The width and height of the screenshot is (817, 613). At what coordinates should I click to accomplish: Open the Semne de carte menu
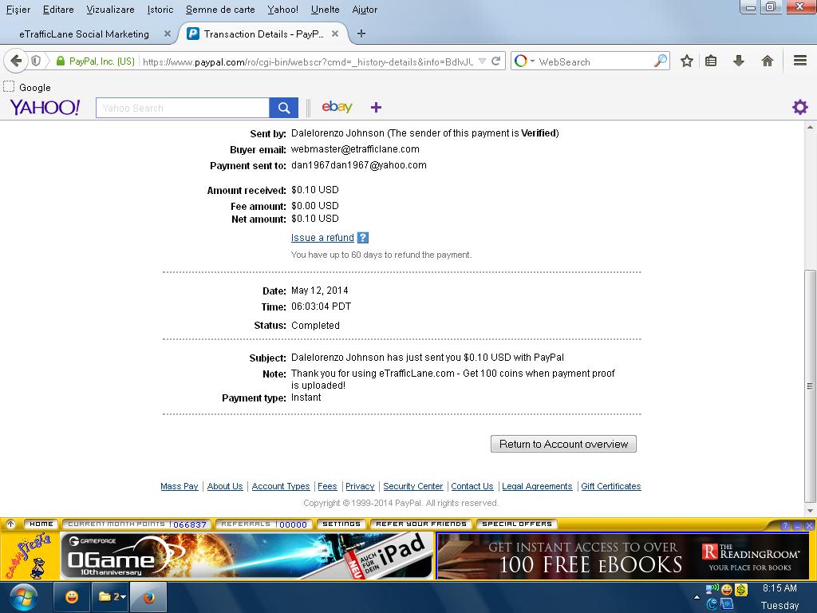pyautogui.click(x=220, y=10)
